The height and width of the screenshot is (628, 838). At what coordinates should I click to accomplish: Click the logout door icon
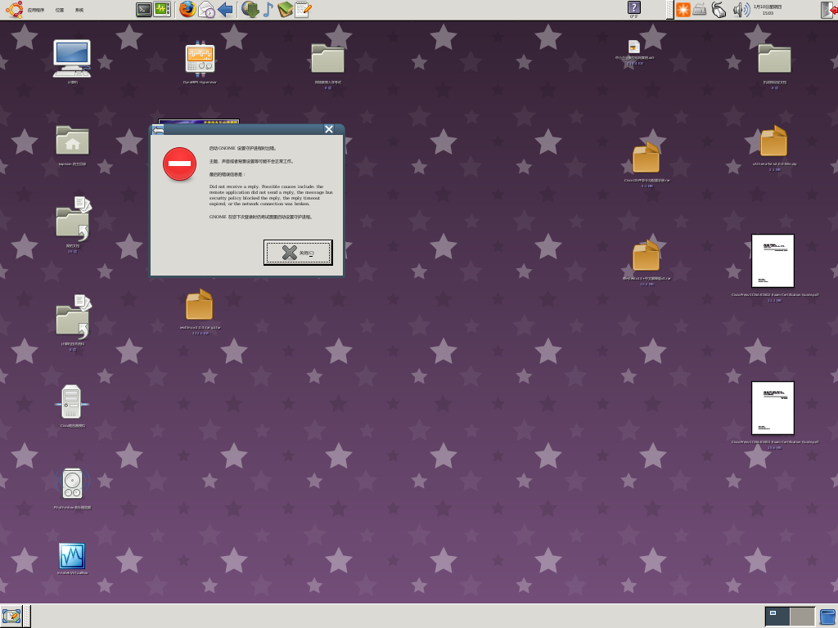point(829,10)
